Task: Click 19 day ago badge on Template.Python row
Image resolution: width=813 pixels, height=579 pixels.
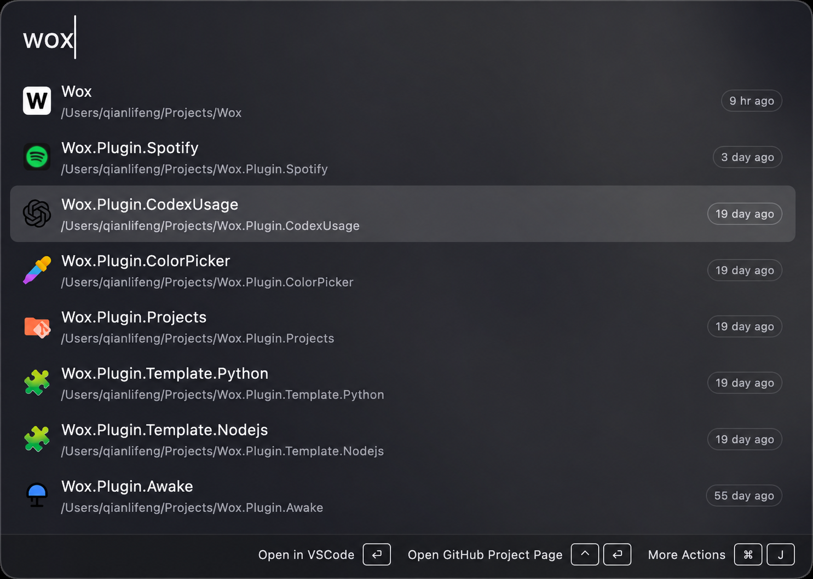Action: click(745, 383)
